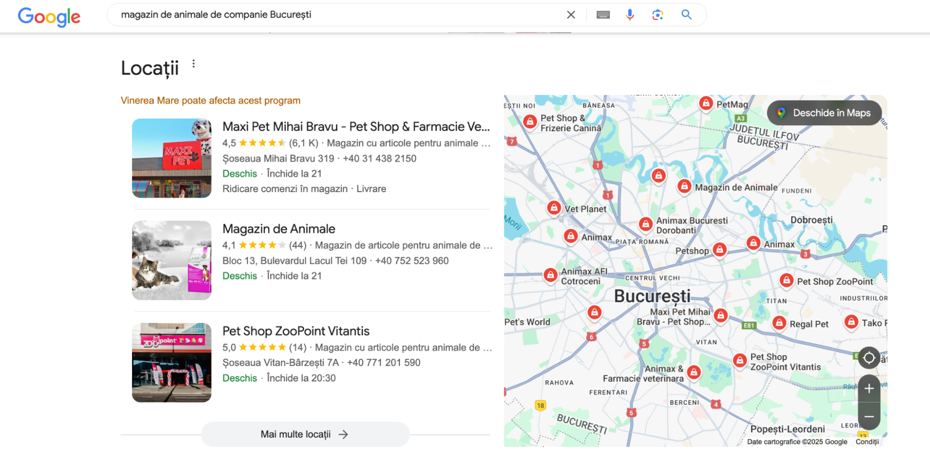Click the Google logo
Screen dimensions: 930x469
49,16
